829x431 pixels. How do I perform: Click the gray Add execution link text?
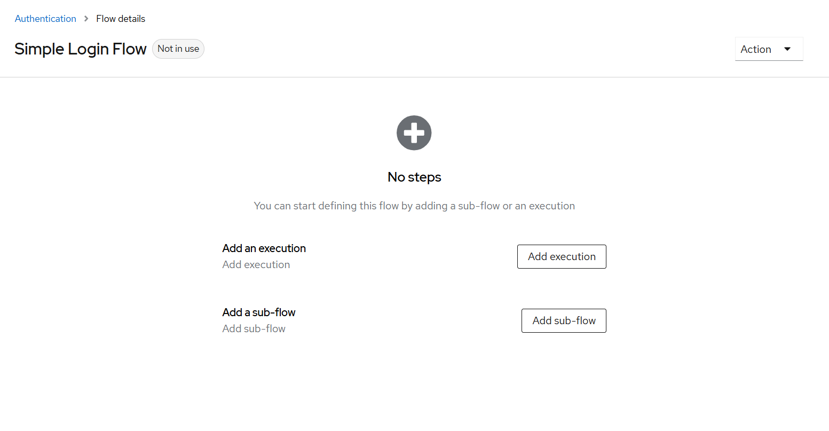coord(256,264)
